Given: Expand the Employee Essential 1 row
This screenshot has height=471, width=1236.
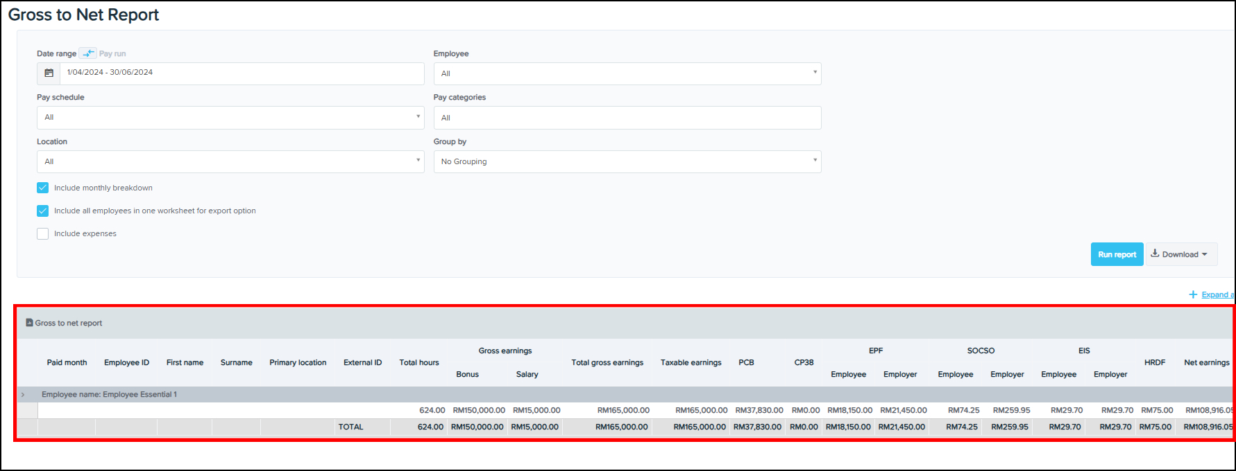Looking at the screenshot, I should (x=23, y=395).
